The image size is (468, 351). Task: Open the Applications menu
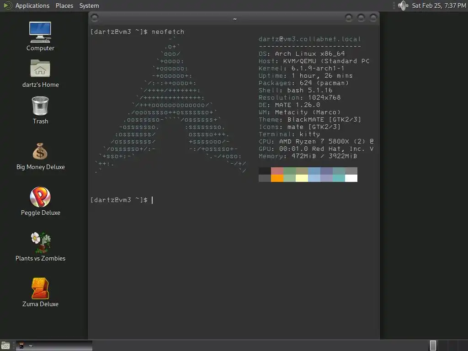[32, 5]
